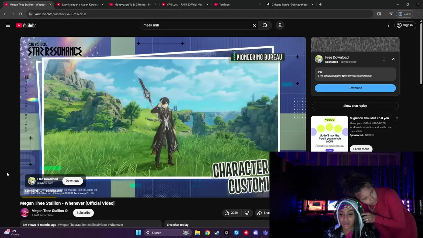The width and height of the screenshot is (423, 238).
Task: Go to YouTube home via the logo
Action: coord(26,25)
